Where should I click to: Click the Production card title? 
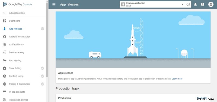[65, 98]
